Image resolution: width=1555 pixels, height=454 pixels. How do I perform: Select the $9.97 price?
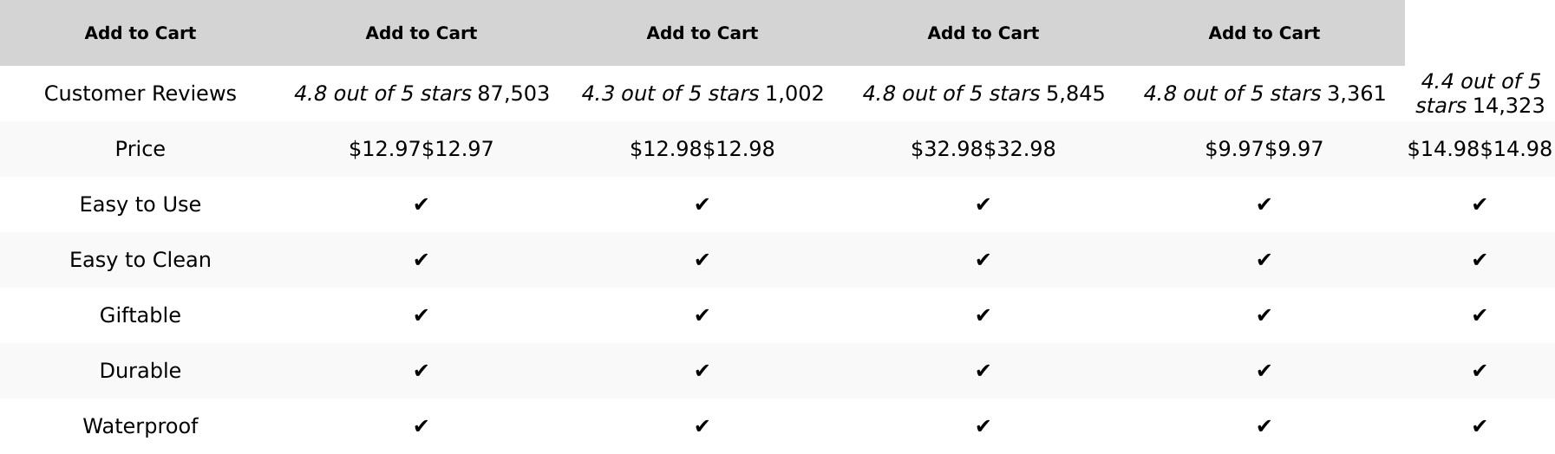point(1264,149)
